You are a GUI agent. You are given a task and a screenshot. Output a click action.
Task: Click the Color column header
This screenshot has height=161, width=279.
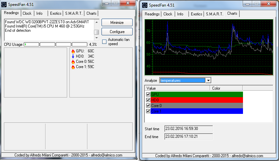coord(226,88)
